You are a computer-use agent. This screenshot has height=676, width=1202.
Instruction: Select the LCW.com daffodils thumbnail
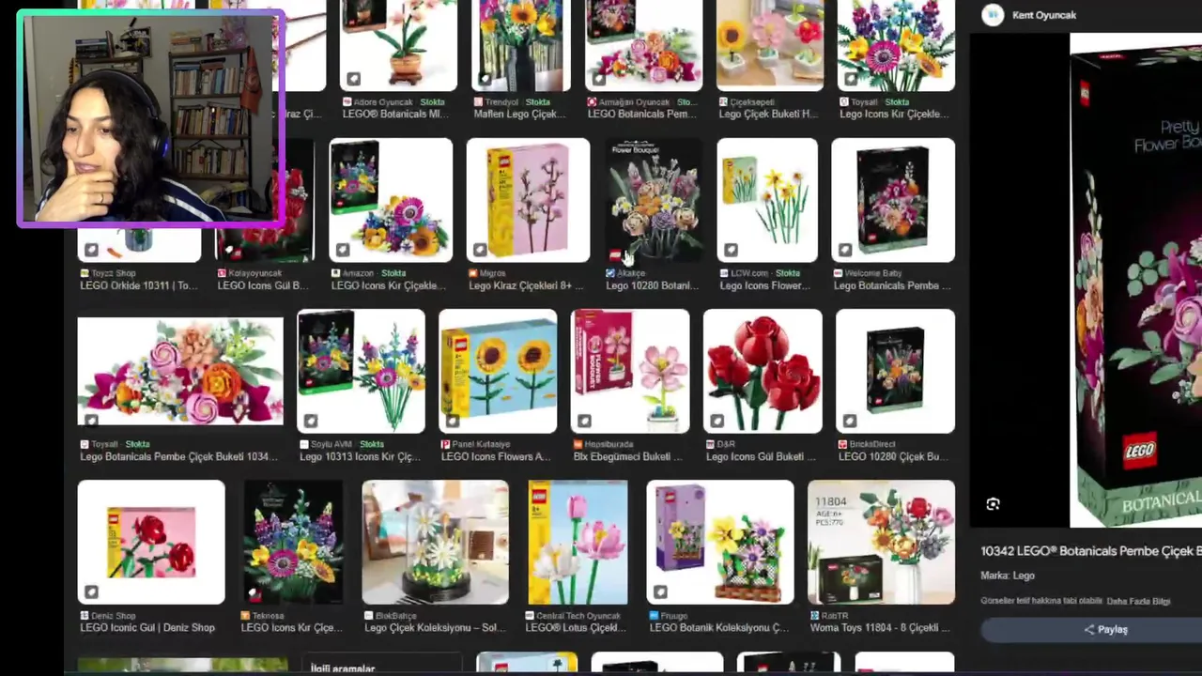pyautogui.click(x=767, y=200)
